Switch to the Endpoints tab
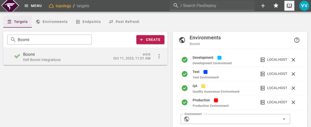The width and height of the screenshot is (311, 127). (x=88, y=22)
